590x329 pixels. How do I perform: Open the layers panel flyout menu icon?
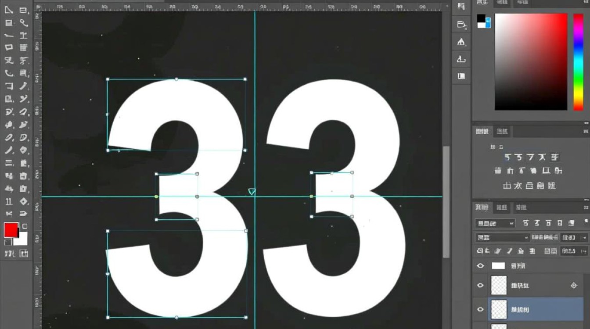tap(586, 207)
